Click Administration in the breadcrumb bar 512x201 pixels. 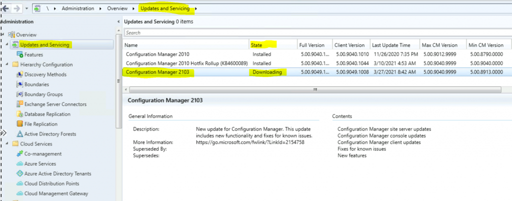coord(77,8)
